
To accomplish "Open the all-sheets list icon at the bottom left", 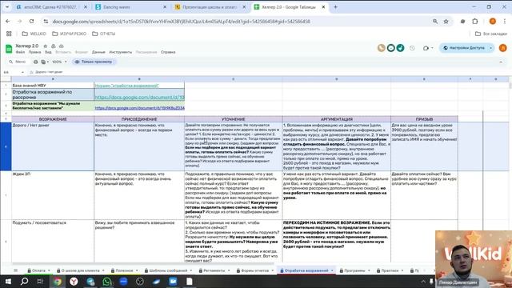I will 15,270.
